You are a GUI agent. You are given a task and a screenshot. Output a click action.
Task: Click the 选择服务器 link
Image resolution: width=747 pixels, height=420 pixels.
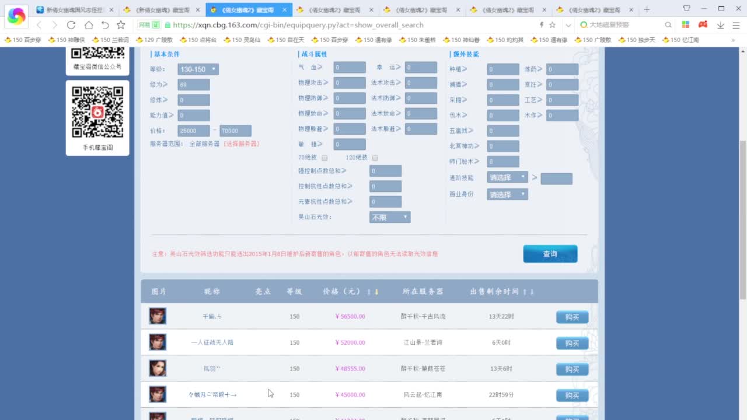coord(242,145)
